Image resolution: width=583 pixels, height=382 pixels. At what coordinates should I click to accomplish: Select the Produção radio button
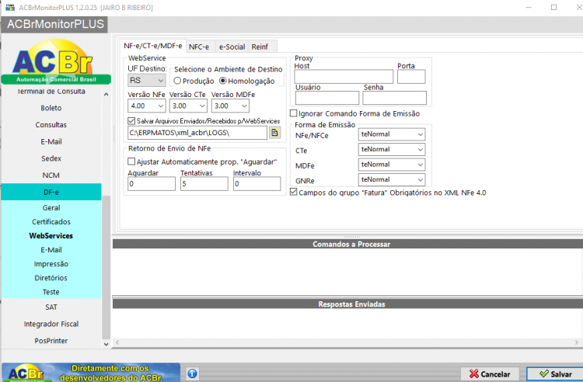point(177,81)
